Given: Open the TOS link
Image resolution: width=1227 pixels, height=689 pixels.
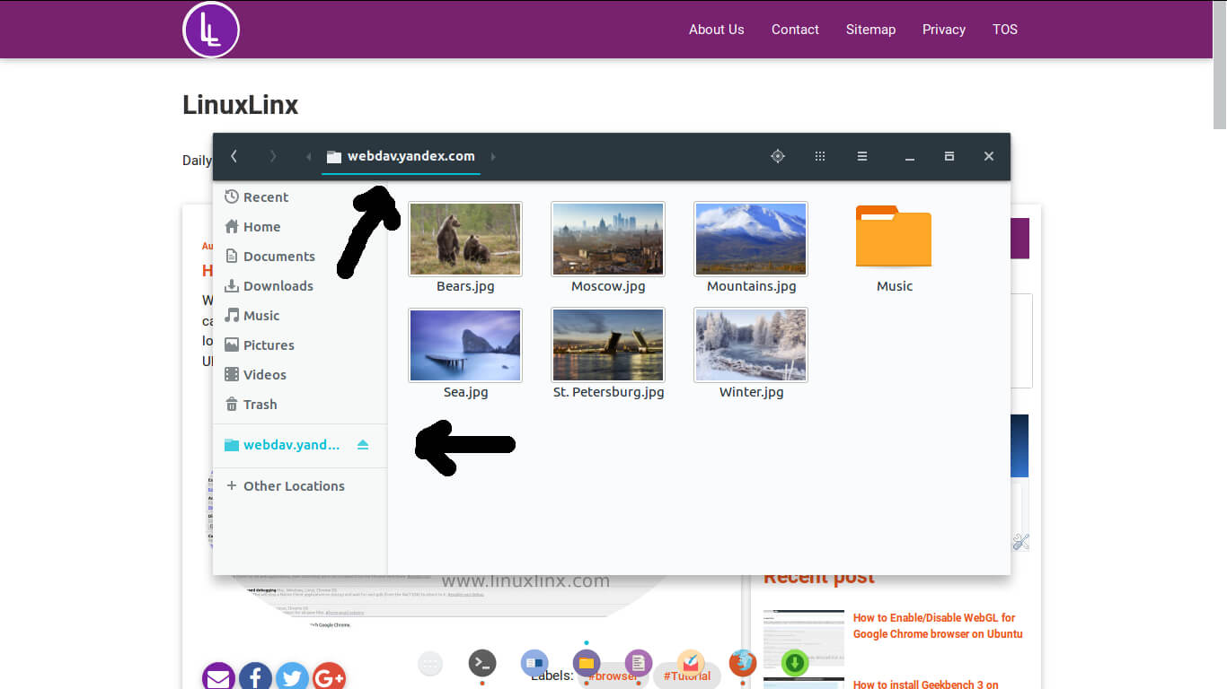Looking at the screenshot, I should (1005, 30).
